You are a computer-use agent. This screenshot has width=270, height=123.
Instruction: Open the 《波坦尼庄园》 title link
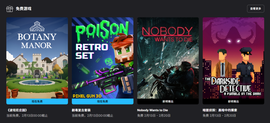tap(17, 110)
